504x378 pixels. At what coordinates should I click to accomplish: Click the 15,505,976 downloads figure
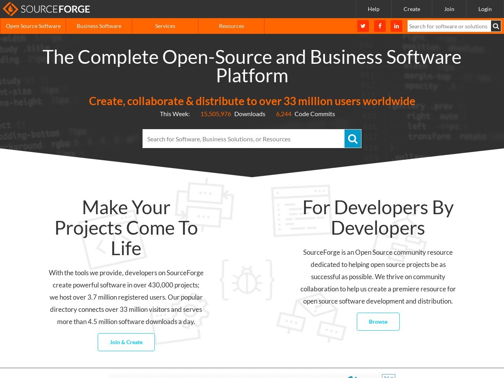216,114
